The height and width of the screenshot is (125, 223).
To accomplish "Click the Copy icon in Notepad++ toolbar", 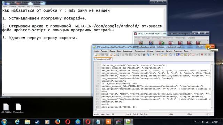I will [126, 55].
